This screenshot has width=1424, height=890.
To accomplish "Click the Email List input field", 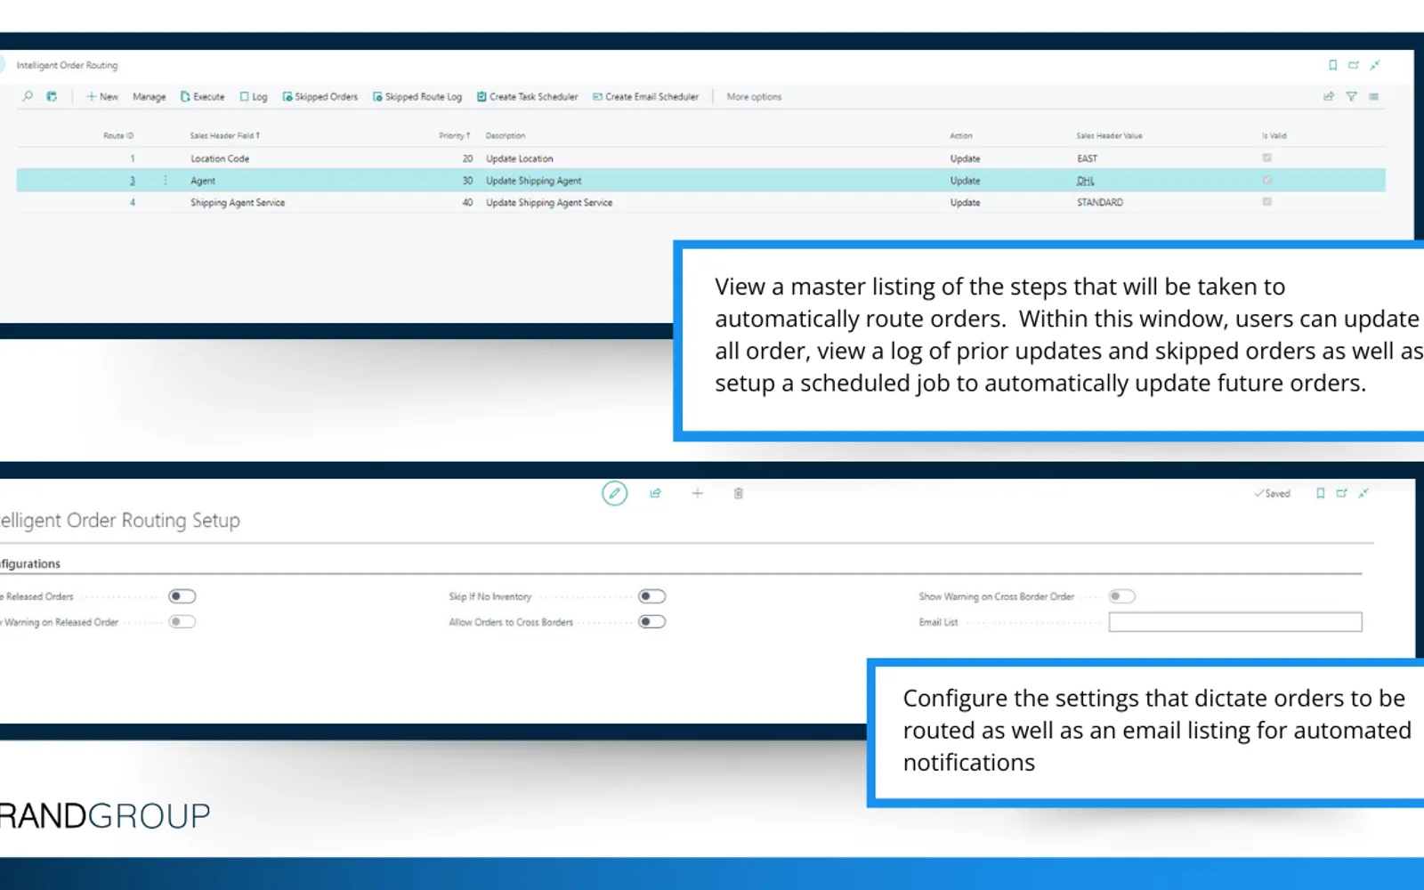I will coord(1235,622).
